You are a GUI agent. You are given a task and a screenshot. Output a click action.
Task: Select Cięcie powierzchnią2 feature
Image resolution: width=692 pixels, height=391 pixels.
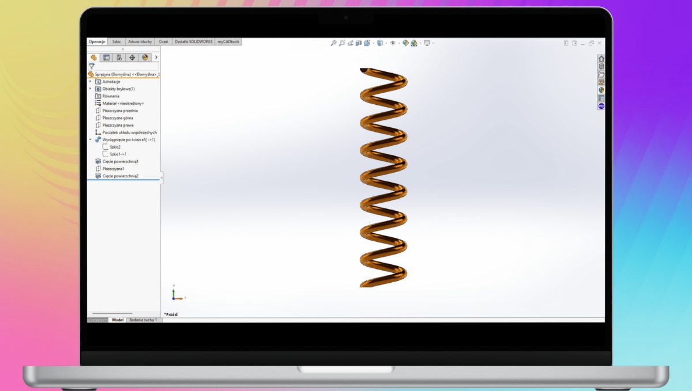click(x=120, y=176)
